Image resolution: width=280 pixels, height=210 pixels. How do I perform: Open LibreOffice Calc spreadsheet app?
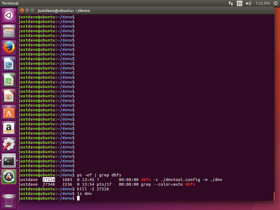point(9,80)
